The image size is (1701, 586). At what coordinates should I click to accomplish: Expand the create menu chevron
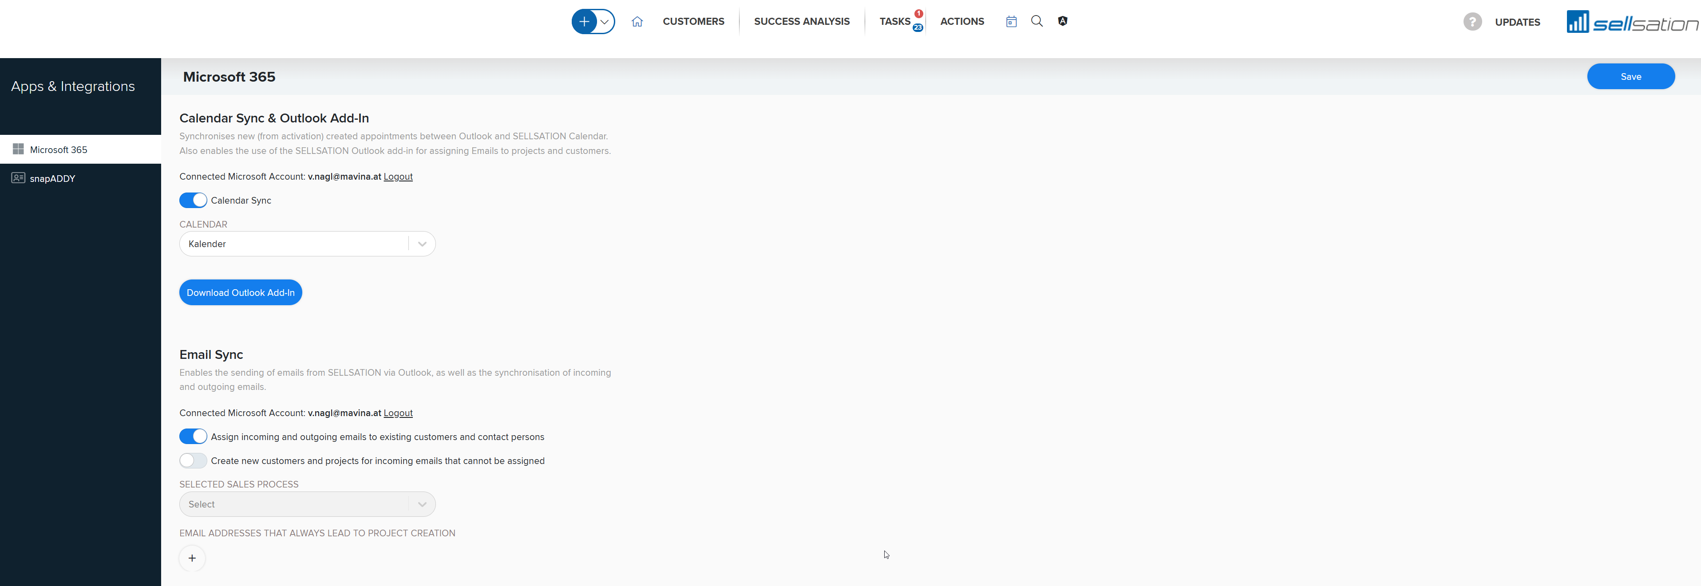[x=605, y=22]
